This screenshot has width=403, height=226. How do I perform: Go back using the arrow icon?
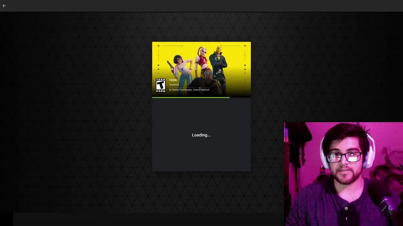[x=4, y=6]
